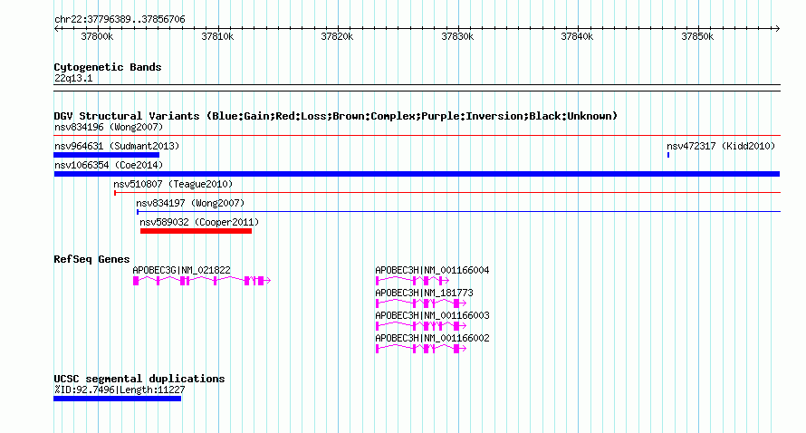
Task: Click the APOBEC3H|NM_001166002 label
Action: (432, 338)
